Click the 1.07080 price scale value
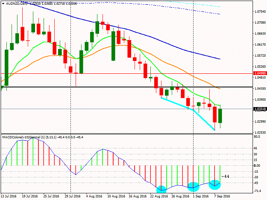The image size is (267, 200). pyautogui.click(x=260, y=23)
